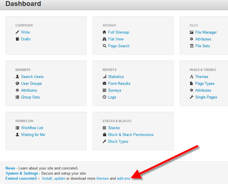The height and width of the screenshot is (184, 228).
Task: Open Flat View of the sitemap
Action: point(116,39)
